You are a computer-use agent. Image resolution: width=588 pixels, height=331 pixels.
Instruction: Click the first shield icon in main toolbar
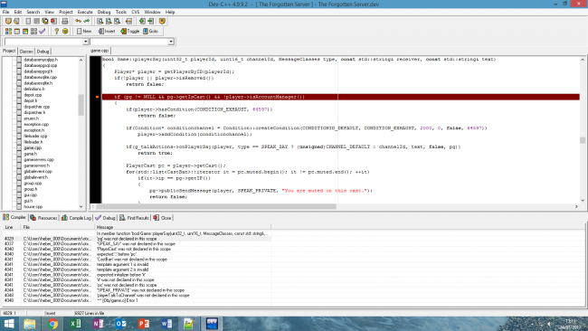click(8, 22)
